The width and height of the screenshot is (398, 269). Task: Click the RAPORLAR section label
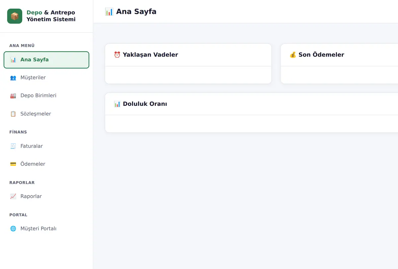[x=22, y=183]
